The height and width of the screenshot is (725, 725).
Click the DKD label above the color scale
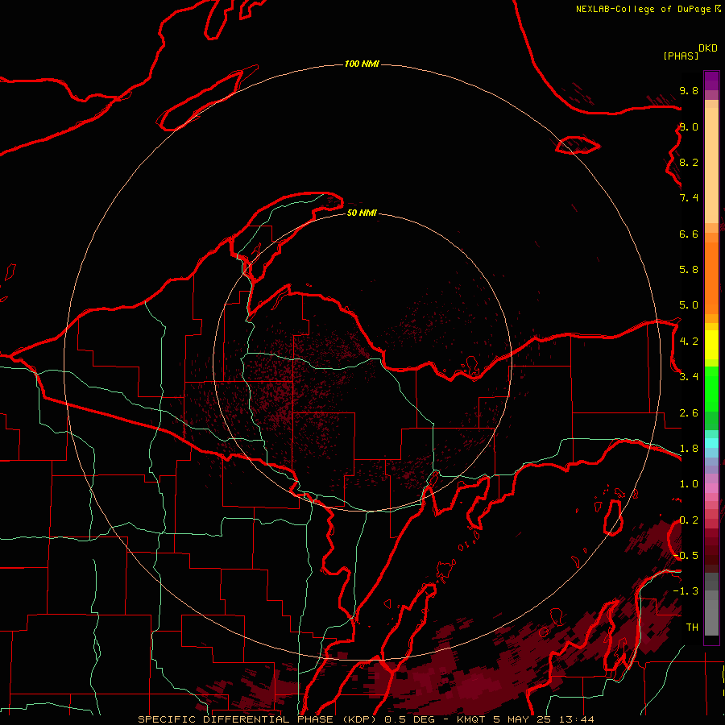[x=708, y=48]
